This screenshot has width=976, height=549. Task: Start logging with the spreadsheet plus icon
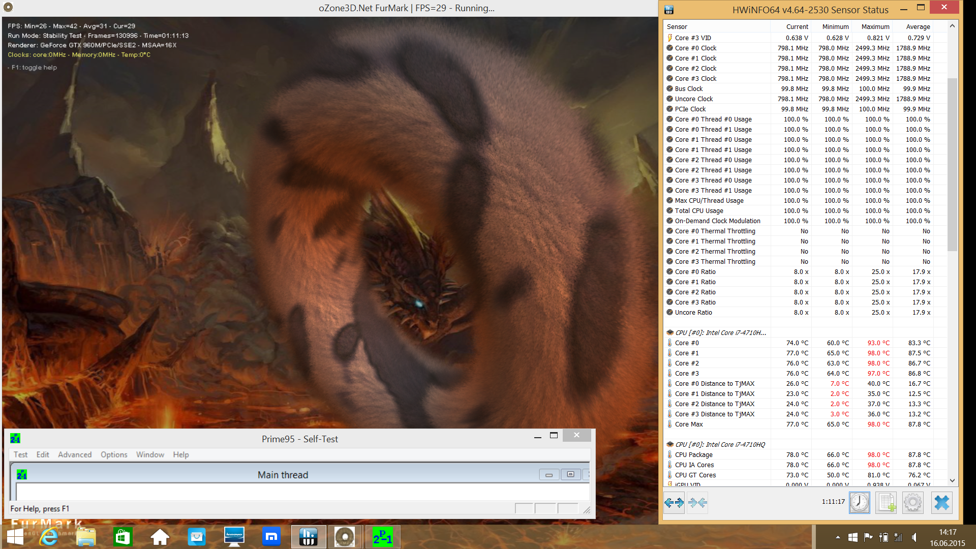pos(887,503)
